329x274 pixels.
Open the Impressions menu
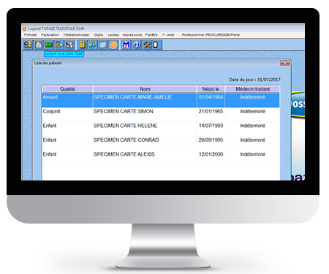point(132,35)
